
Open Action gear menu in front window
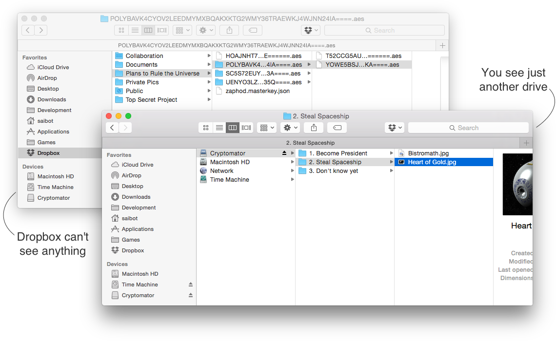[x=290, y=128]
